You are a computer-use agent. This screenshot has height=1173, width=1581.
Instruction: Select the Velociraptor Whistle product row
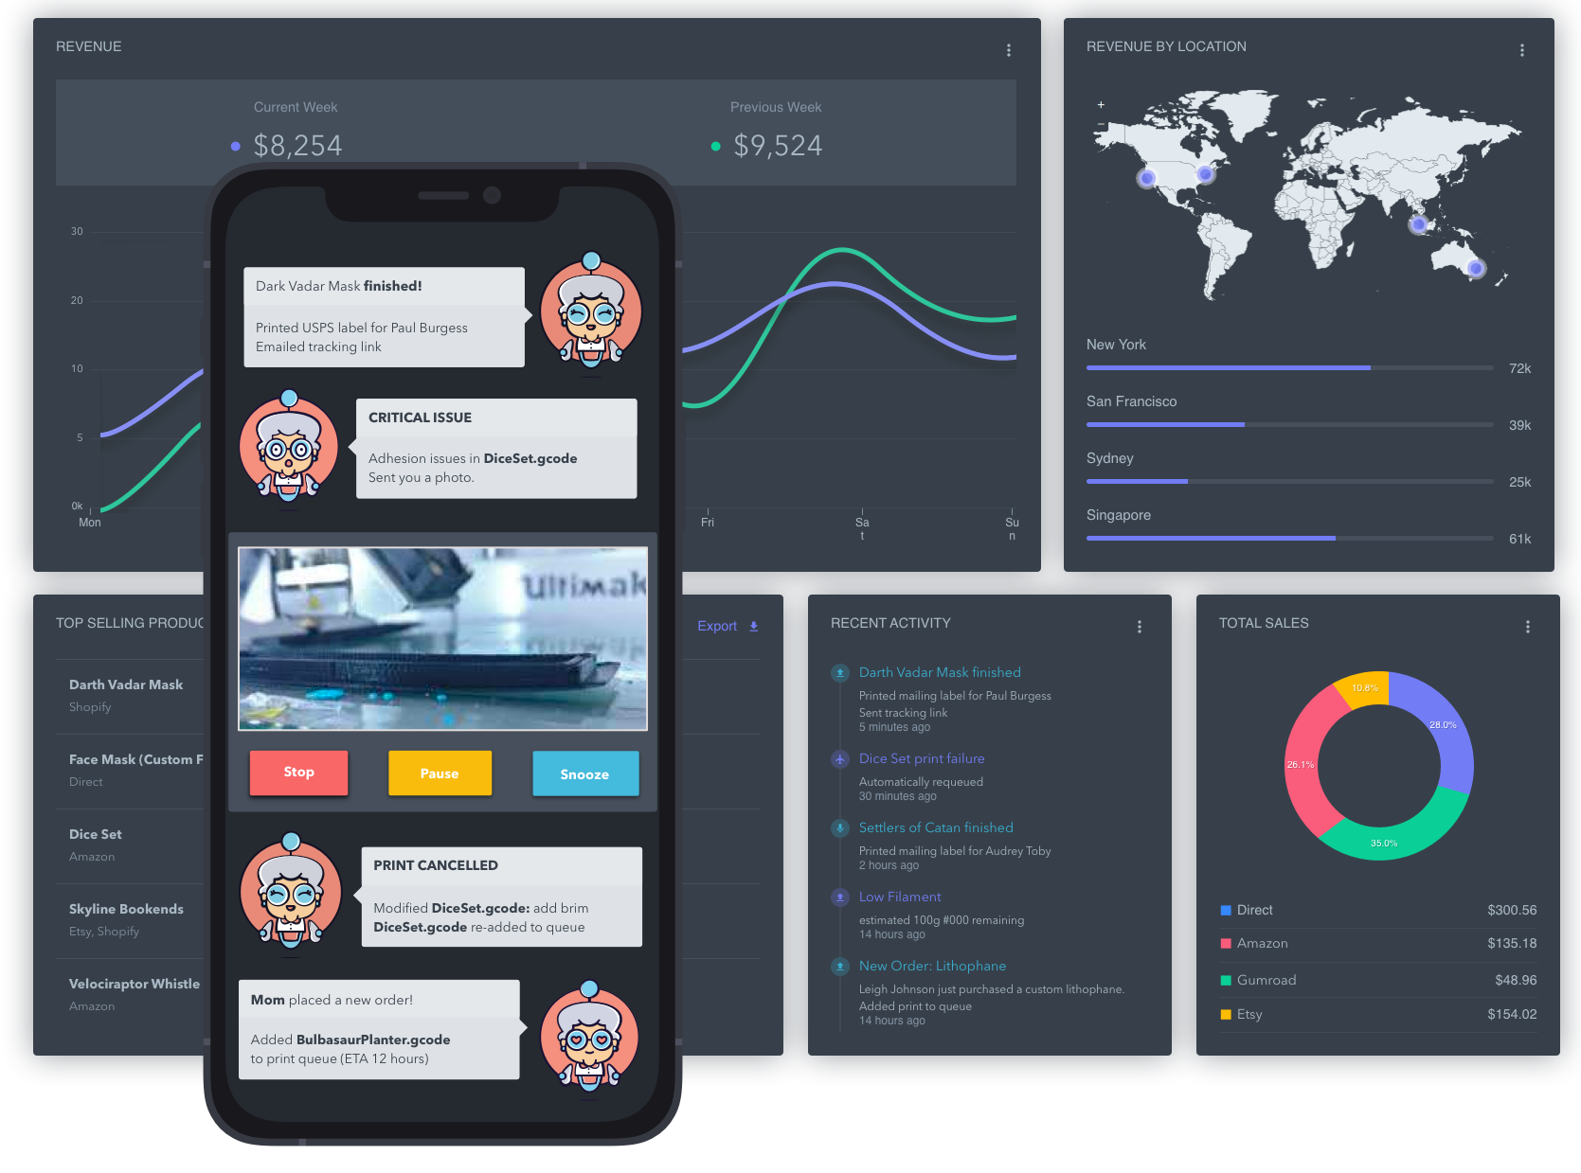[130, 995]
